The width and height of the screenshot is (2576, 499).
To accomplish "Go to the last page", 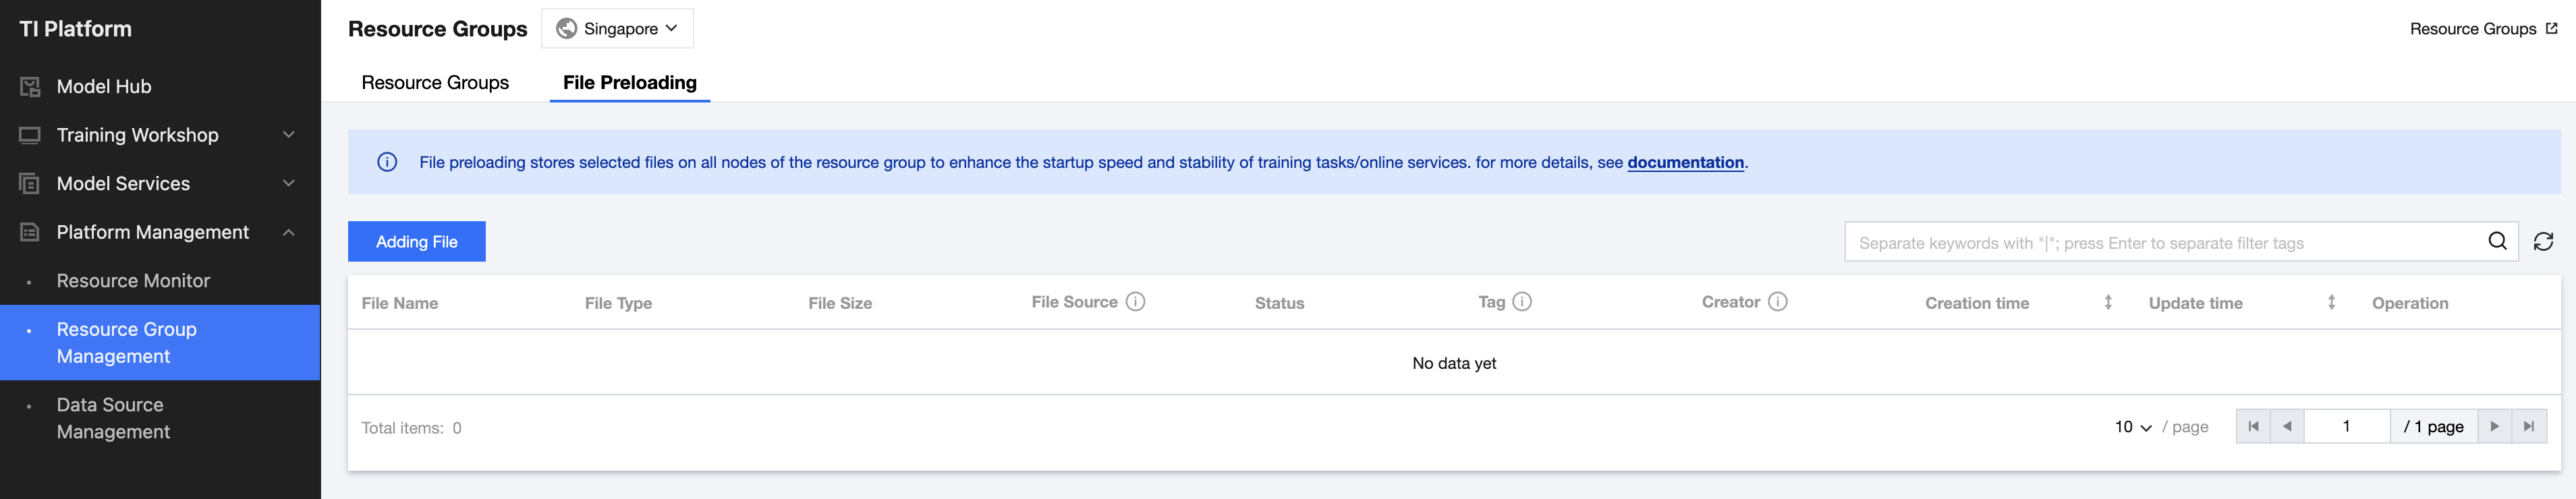I will [2528, 427].
